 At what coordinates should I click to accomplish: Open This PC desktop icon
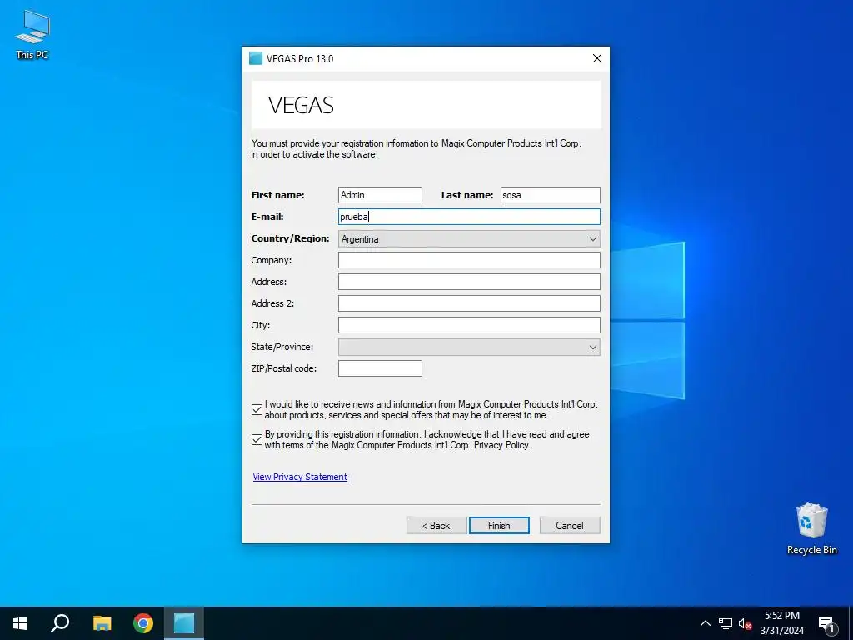(x=32, y=34)
